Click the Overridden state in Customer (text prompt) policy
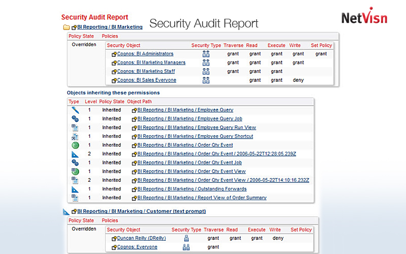This screenshot has height=254, width=406. (84, 229)
